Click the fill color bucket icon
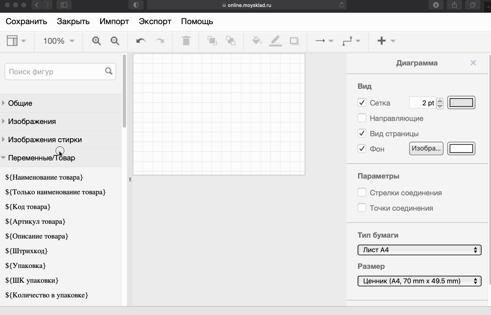This screenshot has height=315, width=491. (x=257, y=41)
